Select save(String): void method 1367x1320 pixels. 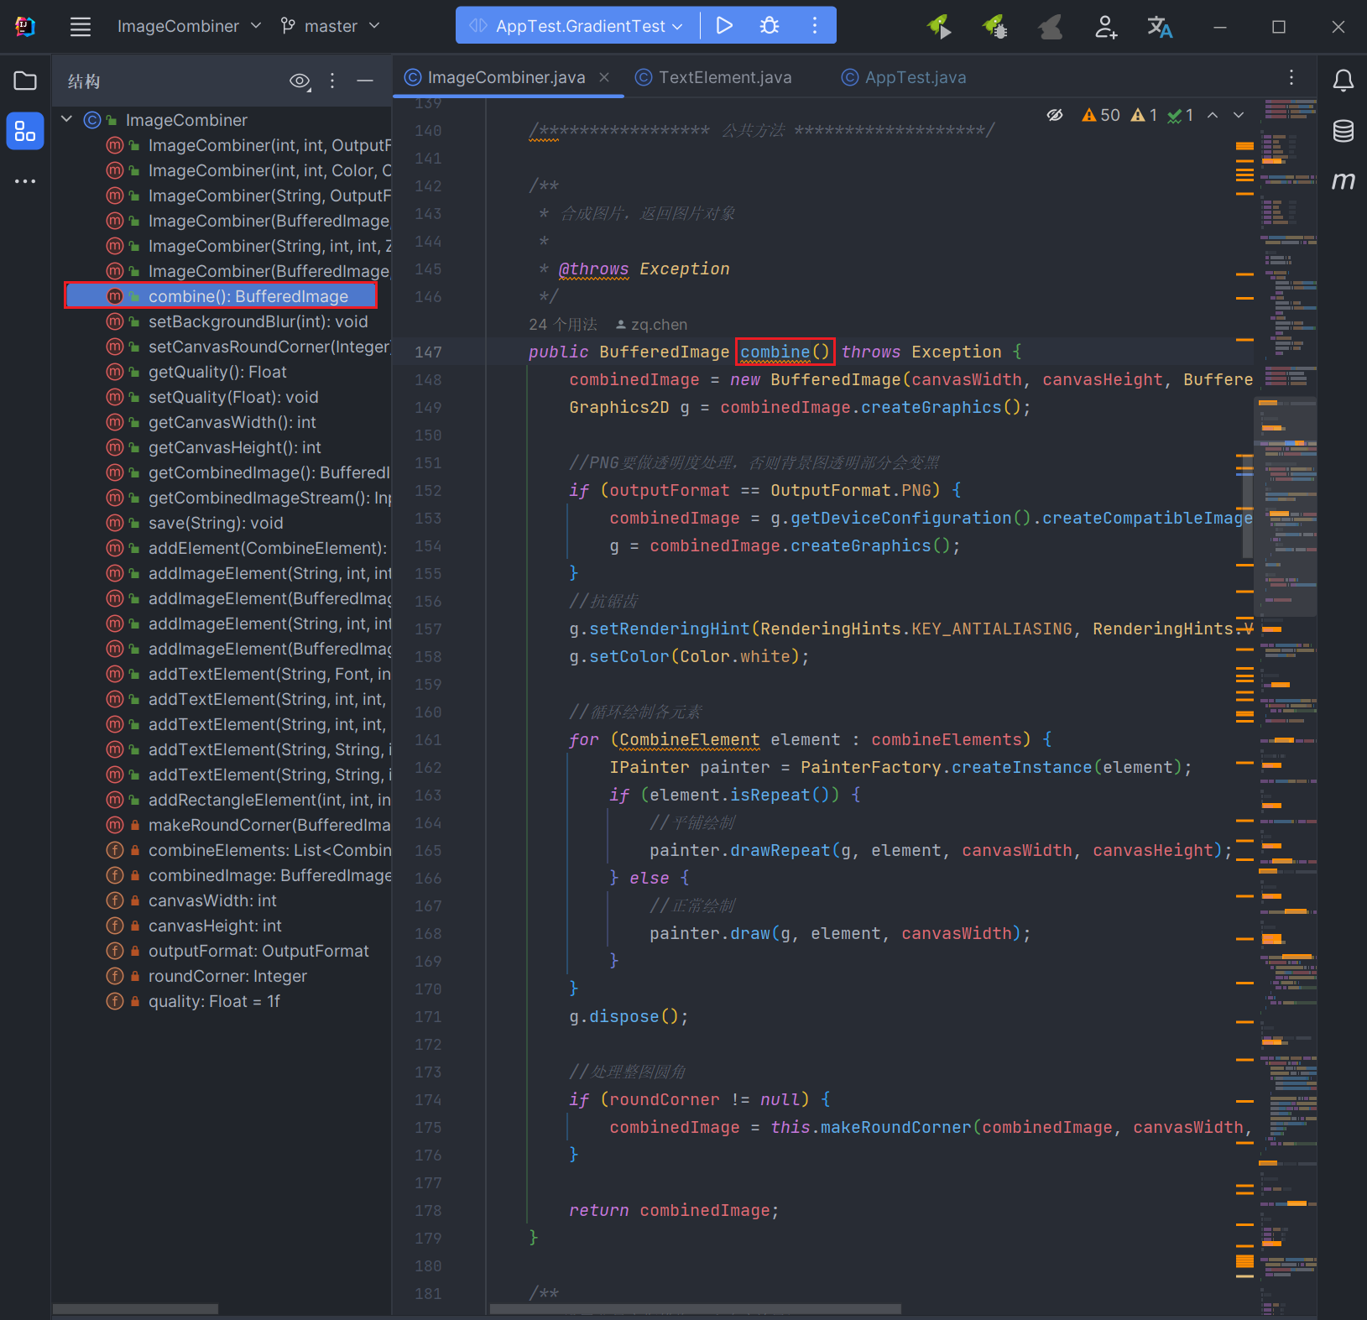click(216, 523)
